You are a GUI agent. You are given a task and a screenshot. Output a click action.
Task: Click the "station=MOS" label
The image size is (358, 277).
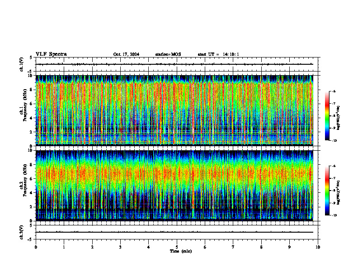coord(168,54)
